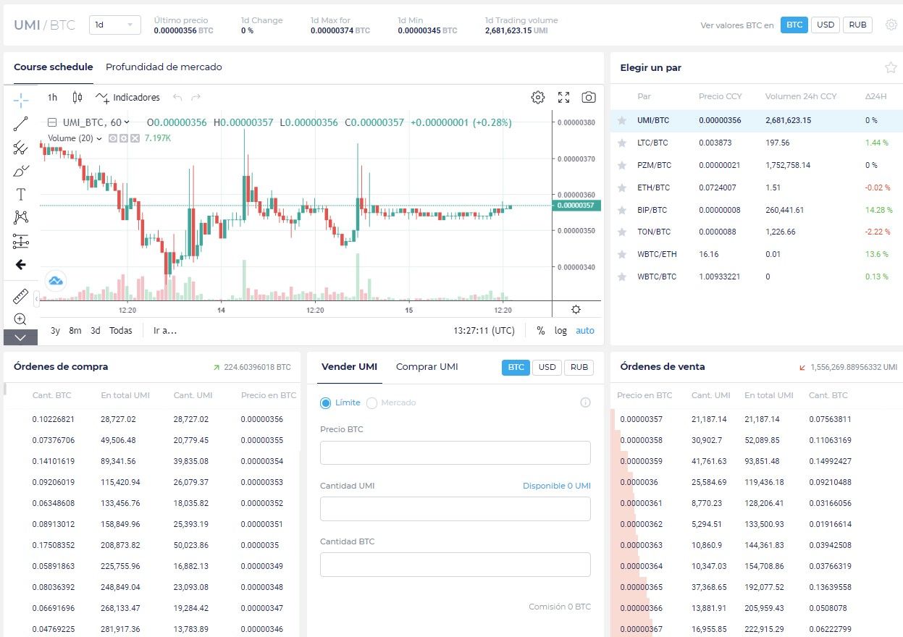Enable log scale on the chart
Screen dimensions: 903x637
point(560,330)
